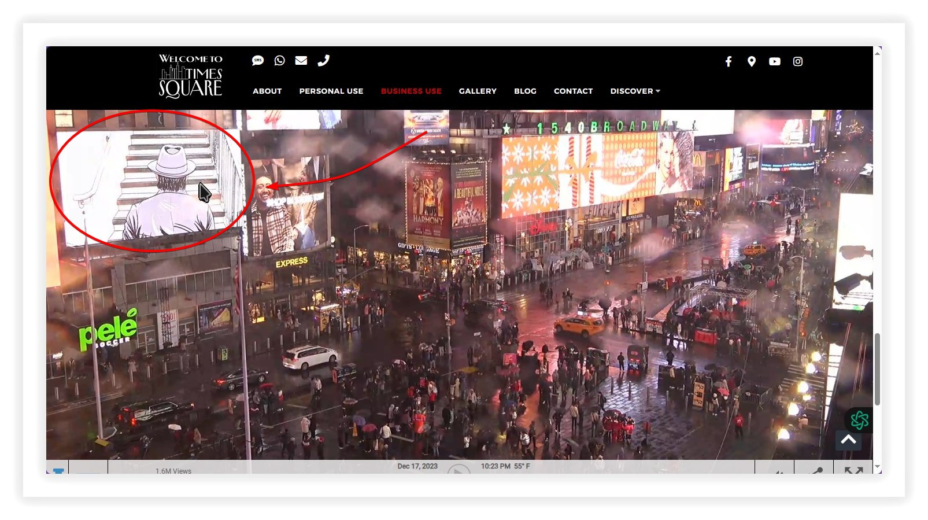
Task: Click the phone call icon
Action: [x=323, y=60]
